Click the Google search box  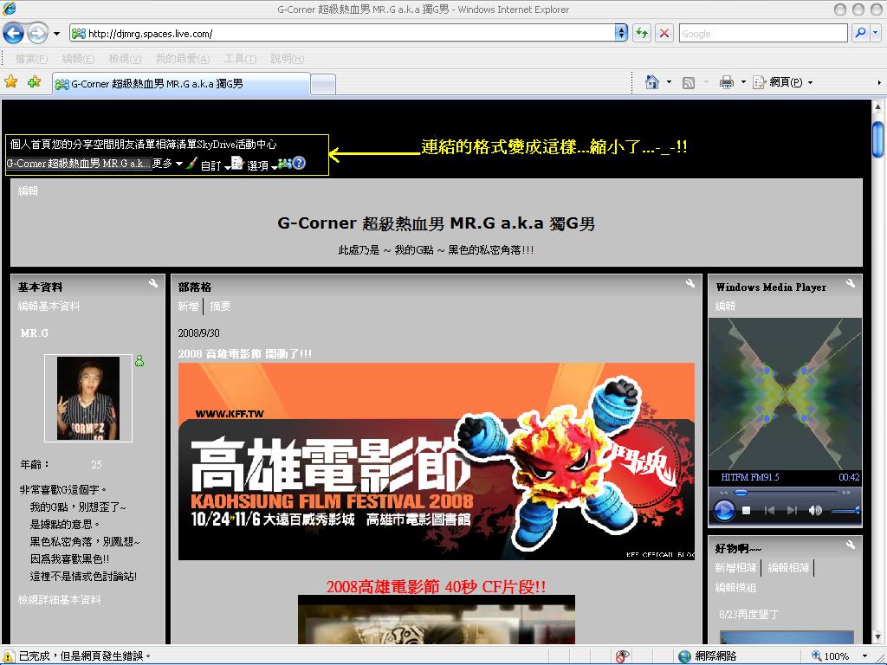(763, 34)
